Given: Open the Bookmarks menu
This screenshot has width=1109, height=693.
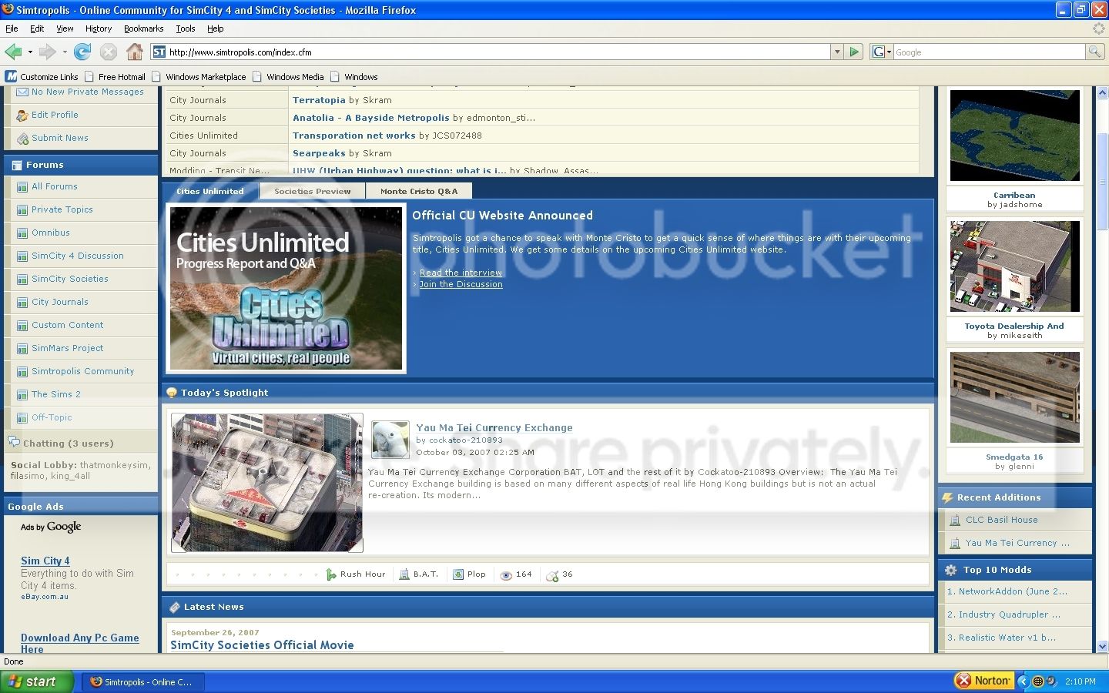Looking at the screenshot, I should [143, 28].
